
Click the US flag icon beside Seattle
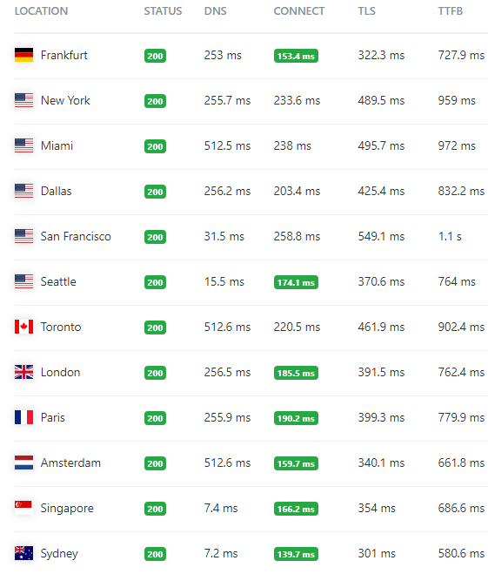(23, 281)
